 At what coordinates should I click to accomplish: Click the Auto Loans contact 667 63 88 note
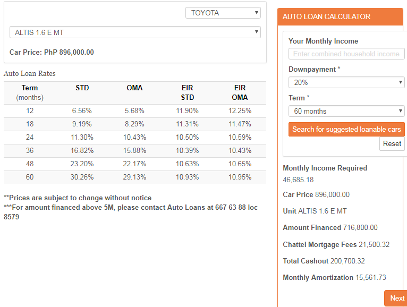point(131,212)
